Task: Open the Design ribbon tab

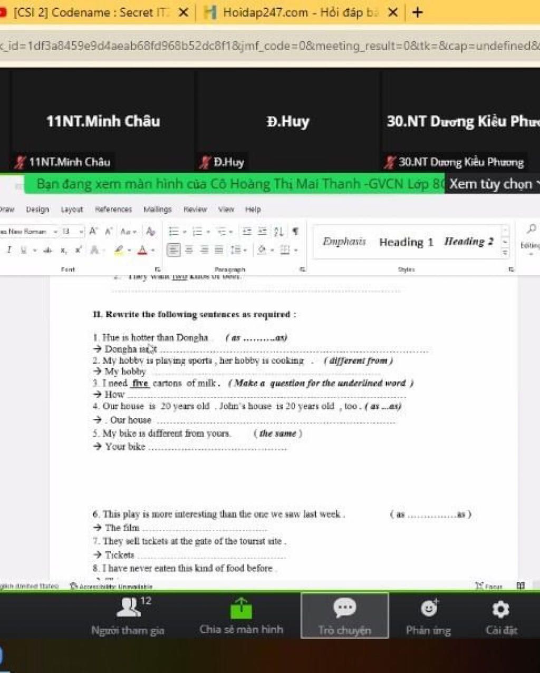Action: coord(37,209)
